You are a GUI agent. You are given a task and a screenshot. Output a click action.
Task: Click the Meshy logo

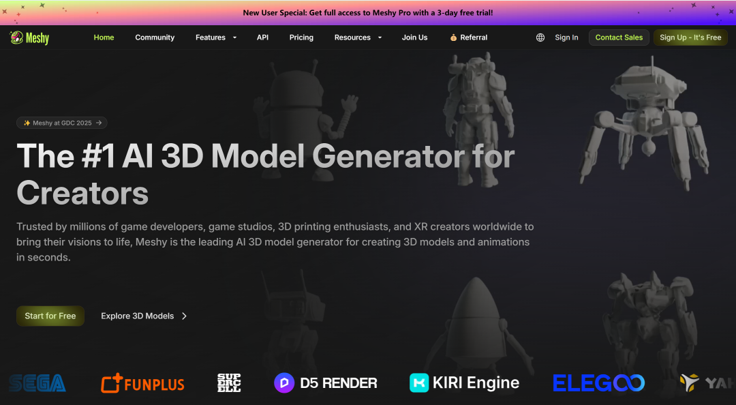point(29,37)
